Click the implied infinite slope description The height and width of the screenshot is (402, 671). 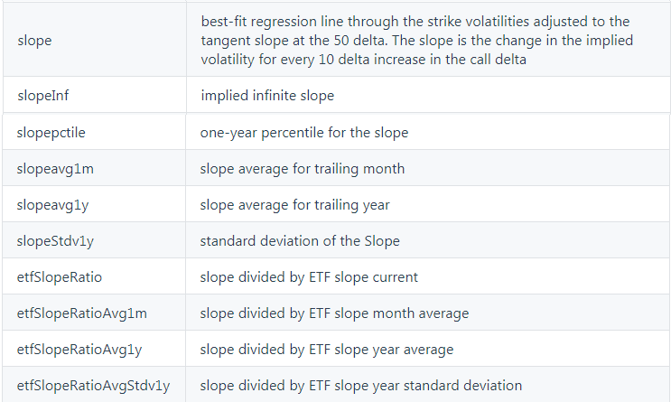point(267,95)
